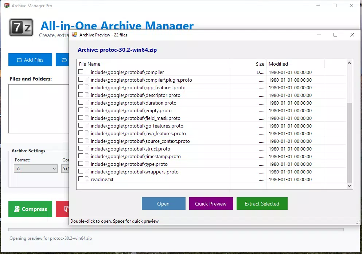Maximize the Archive Preview window
The width and height of the screenshot is (362, 254).
[335, 35]
